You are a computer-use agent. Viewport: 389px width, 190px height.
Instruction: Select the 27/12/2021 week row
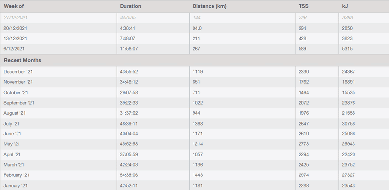point(194,18)
